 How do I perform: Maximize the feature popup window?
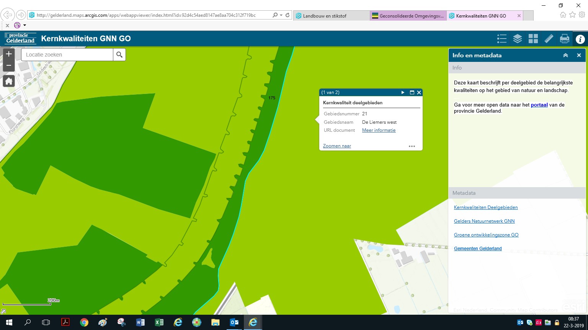click(x=412, y=92)
